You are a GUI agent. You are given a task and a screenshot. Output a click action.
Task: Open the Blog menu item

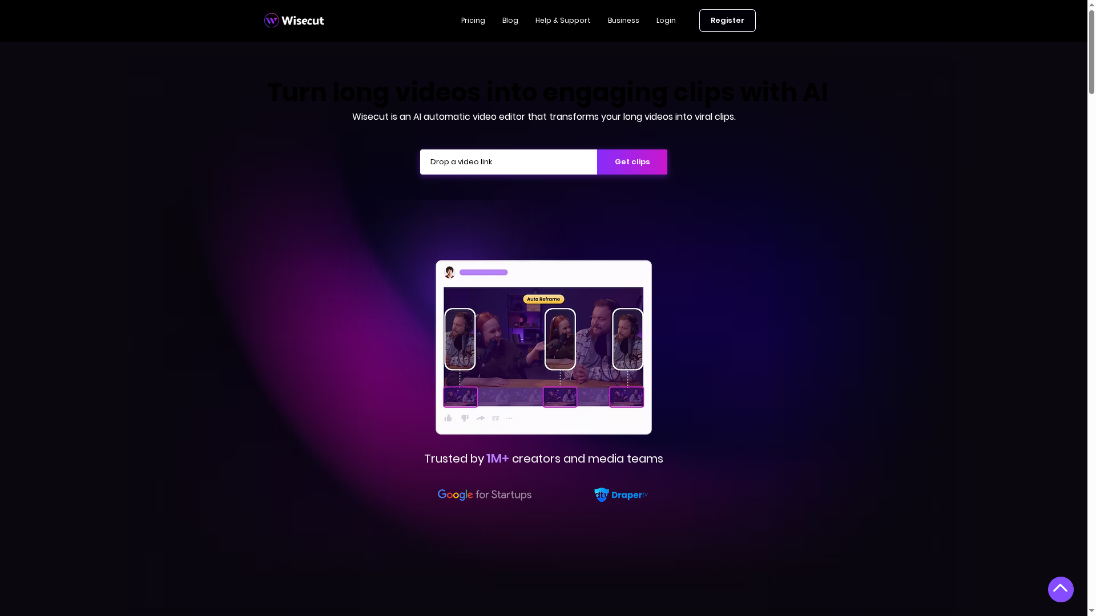coord(510,21)
